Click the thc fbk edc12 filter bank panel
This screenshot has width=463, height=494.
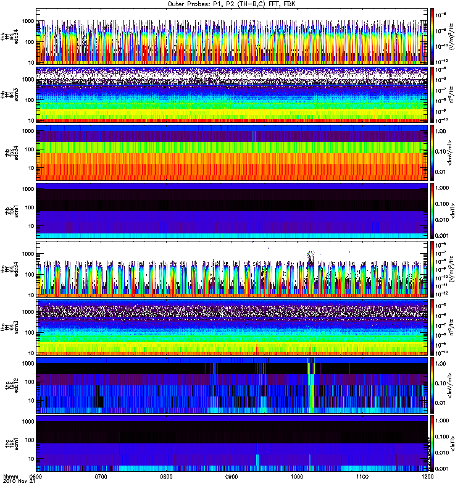pyautogui.click(x=231, y=385)
